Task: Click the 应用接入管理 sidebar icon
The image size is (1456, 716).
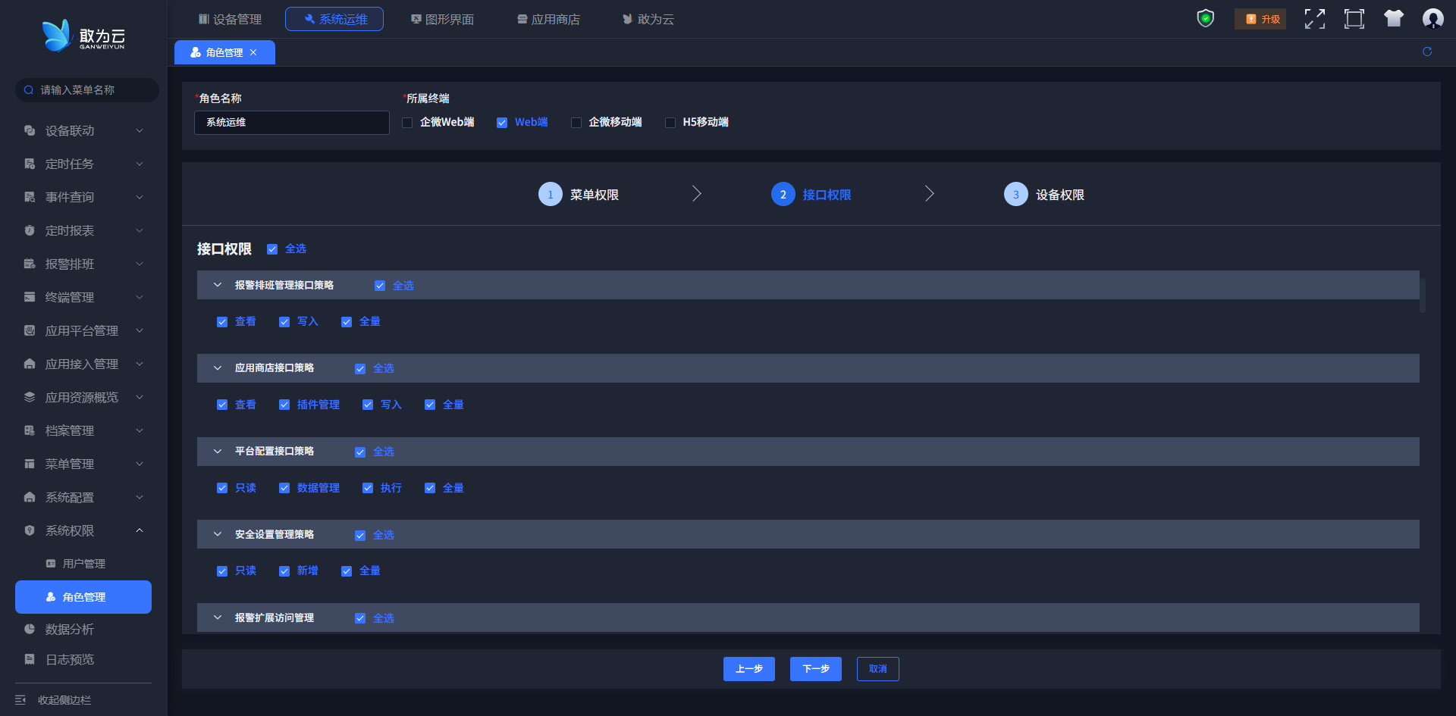Action: [x=30, y=364]
